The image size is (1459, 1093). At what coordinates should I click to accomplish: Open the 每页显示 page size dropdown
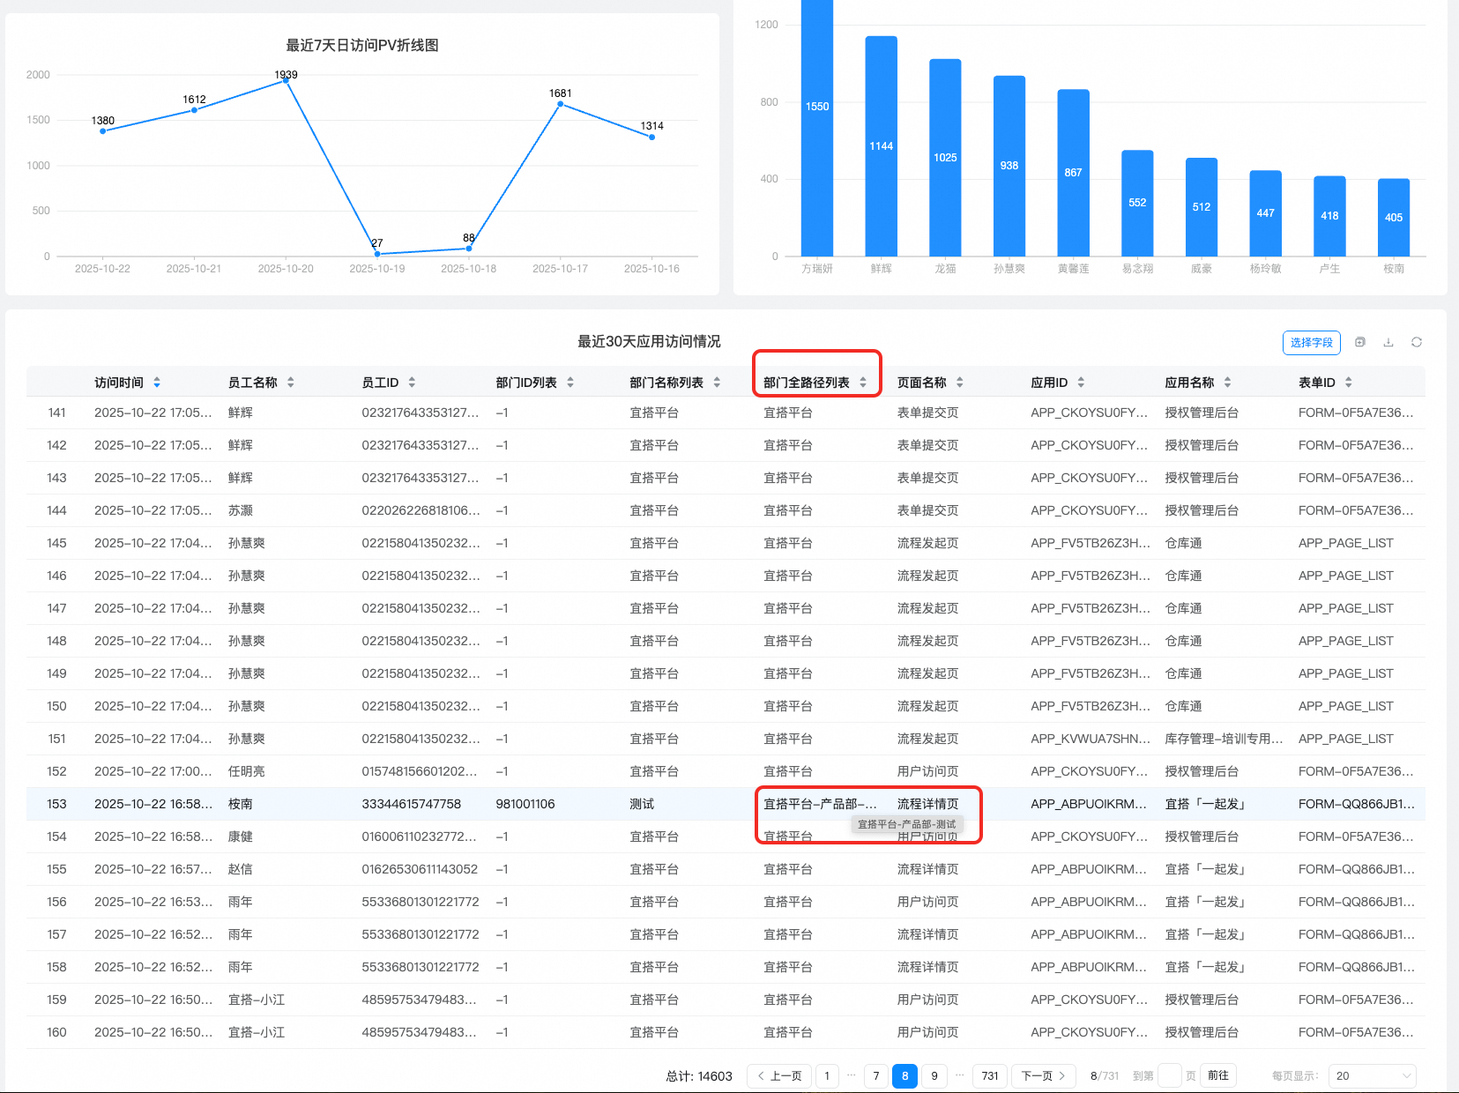(x=1372, y=1076)
